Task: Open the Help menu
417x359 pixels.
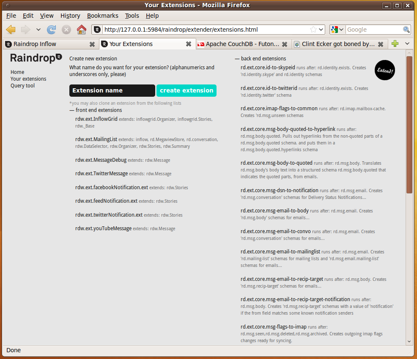Action: coord(152,16)
